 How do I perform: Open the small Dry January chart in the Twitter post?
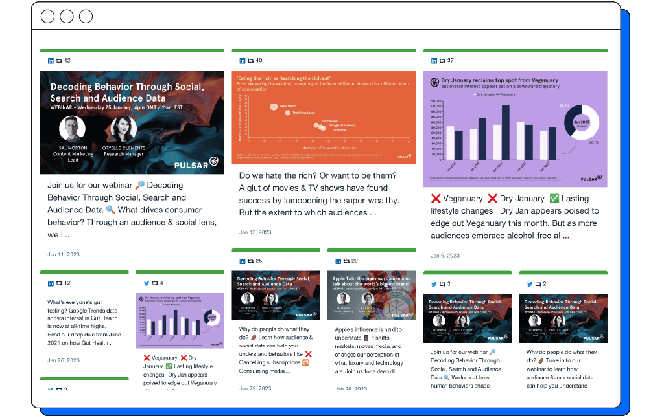(180, 320)
